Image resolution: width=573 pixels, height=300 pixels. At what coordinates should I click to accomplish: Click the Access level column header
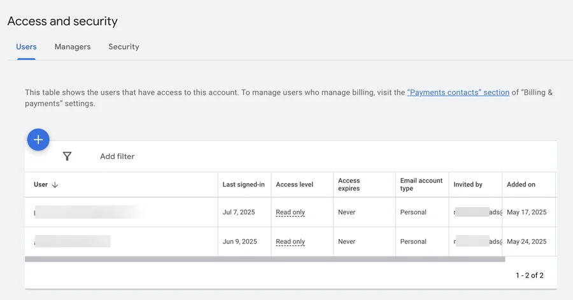(x=295, y=185)
